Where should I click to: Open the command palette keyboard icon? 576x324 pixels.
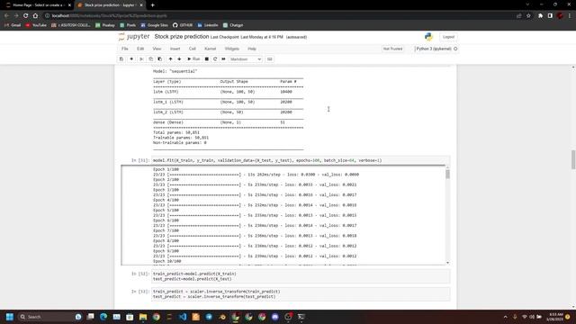tap(270, 59)
